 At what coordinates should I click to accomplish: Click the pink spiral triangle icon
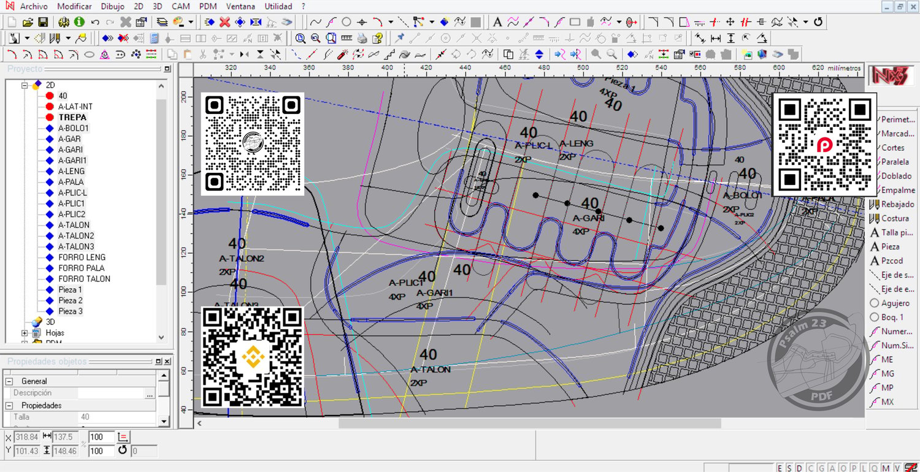105,55
